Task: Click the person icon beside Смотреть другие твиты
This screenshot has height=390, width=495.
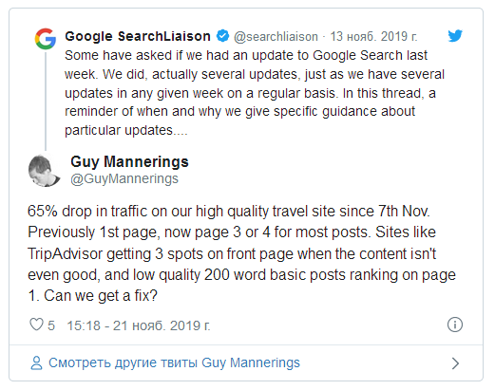Action: pyautogui.click(x=36, y=363)
